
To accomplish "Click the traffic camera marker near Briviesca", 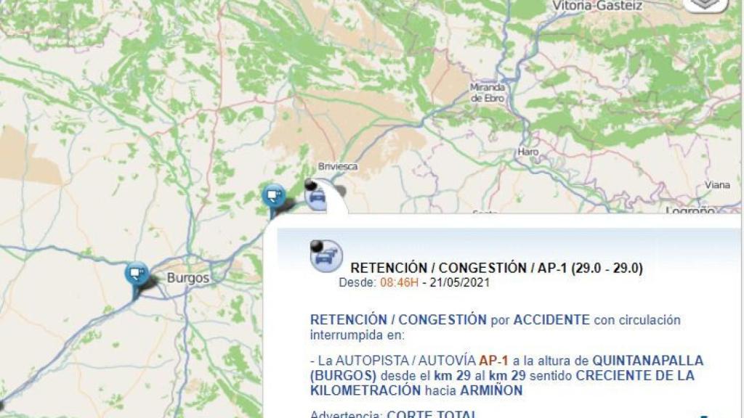I will coord(274,196).
